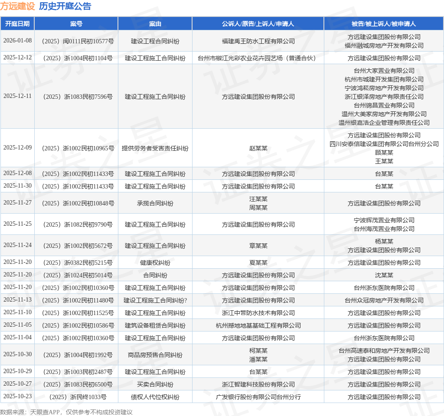Click defendant 福州融城房地产开发有限公司

tap(384, 45)
